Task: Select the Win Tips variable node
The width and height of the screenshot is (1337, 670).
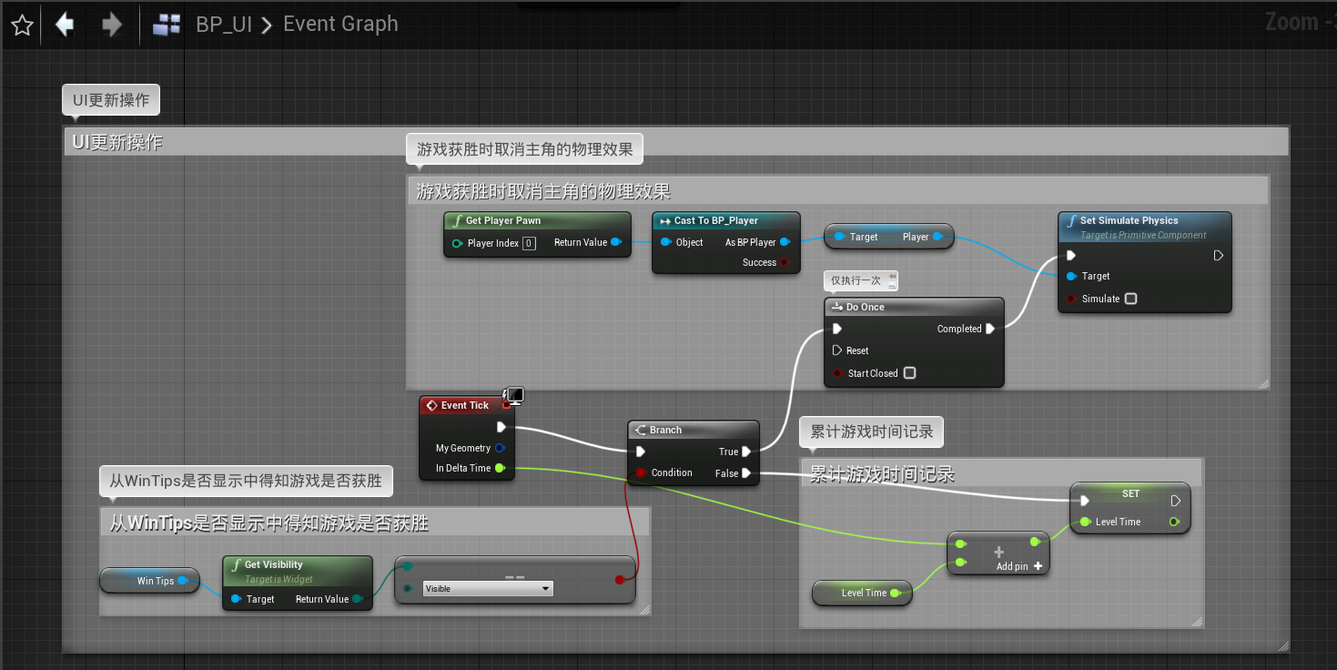Action: tap(149, 581)
